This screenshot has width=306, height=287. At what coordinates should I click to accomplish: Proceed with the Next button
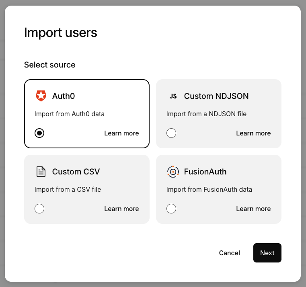[267, 253]
